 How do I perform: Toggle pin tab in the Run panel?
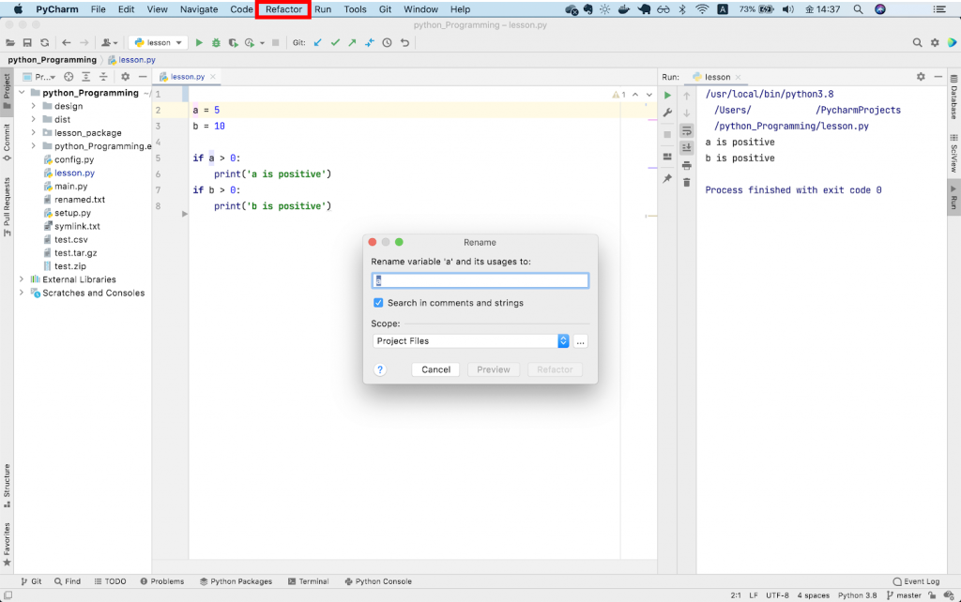point(667,179)
